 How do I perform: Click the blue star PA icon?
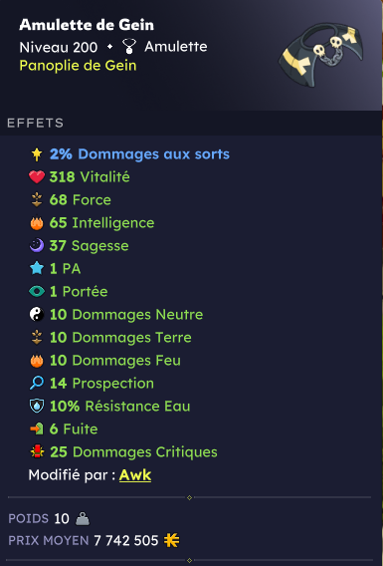pyautogui.click(x=37, y=269)
